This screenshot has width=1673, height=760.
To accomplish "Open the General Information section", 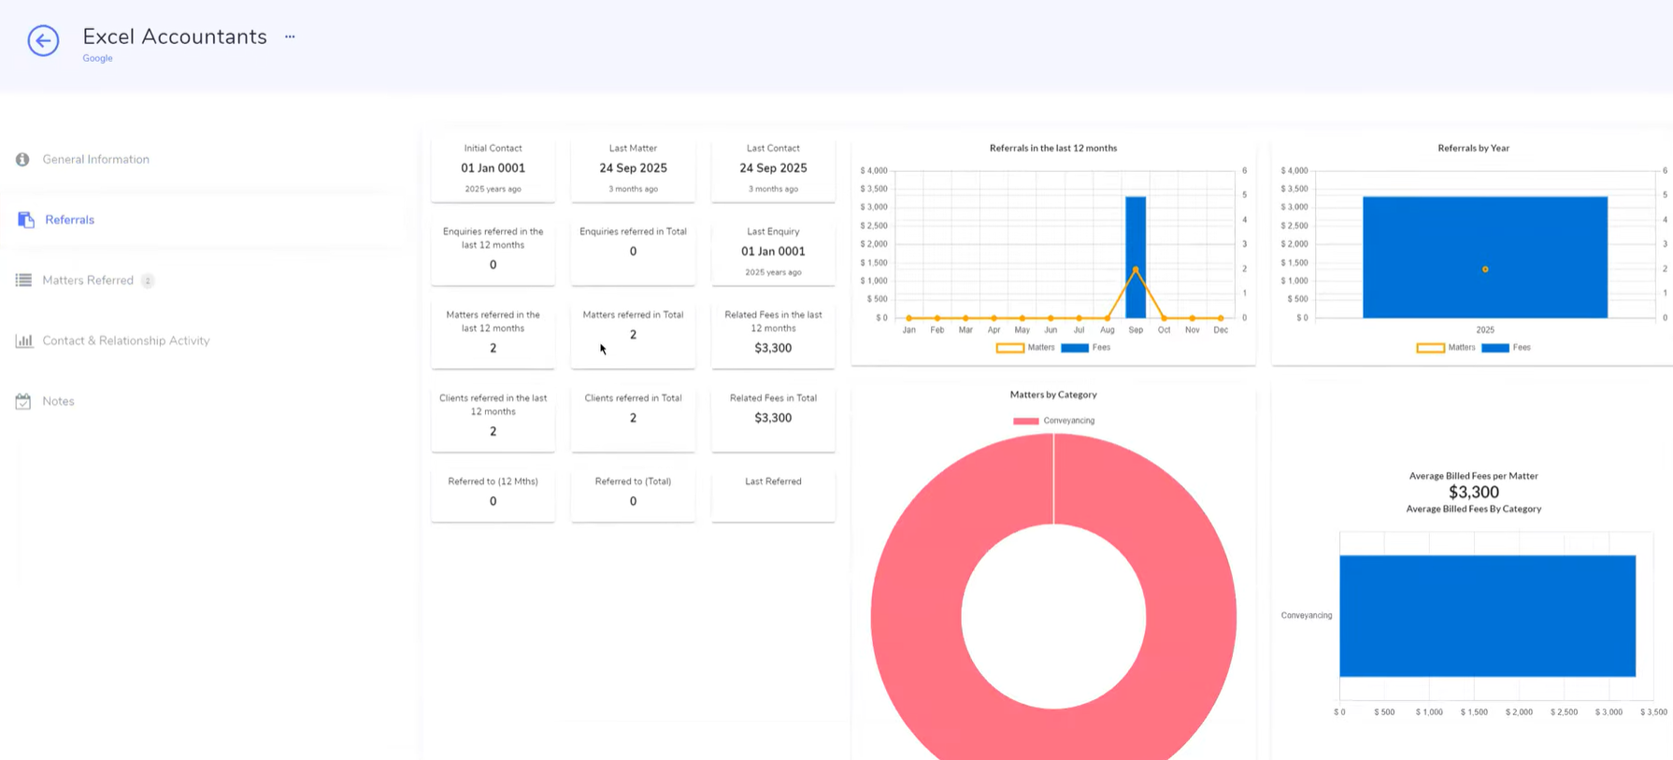I will (x=95, y=160).
